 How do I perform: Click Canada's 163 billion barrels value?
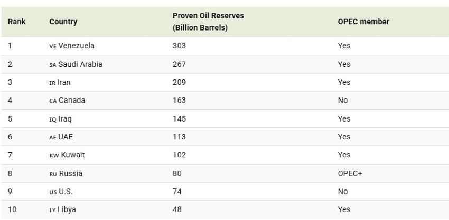pos(179,101)
